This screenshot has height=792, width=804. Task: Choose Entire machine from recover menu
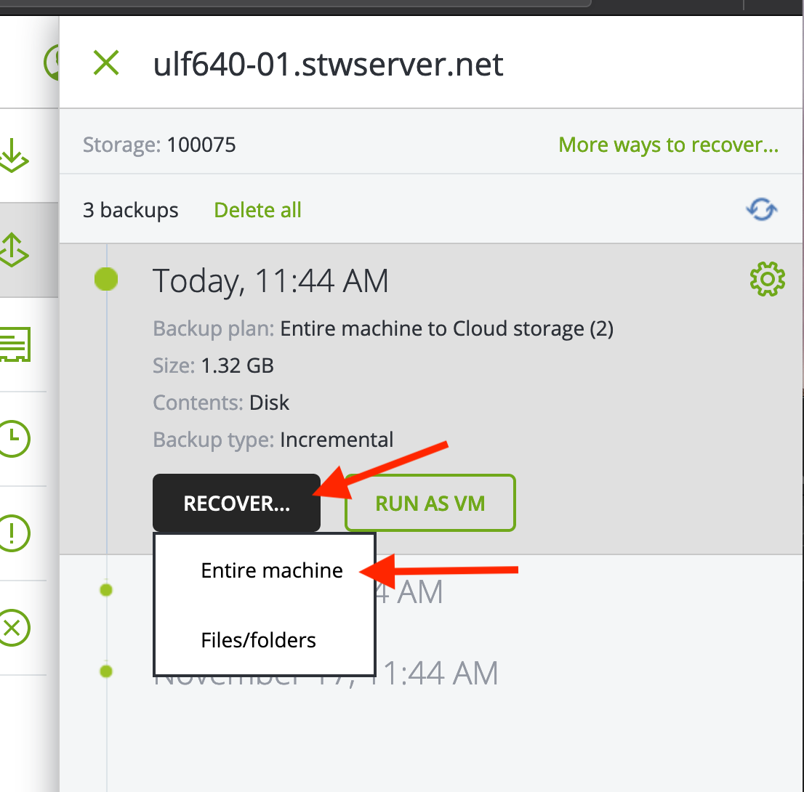(272, 570)
